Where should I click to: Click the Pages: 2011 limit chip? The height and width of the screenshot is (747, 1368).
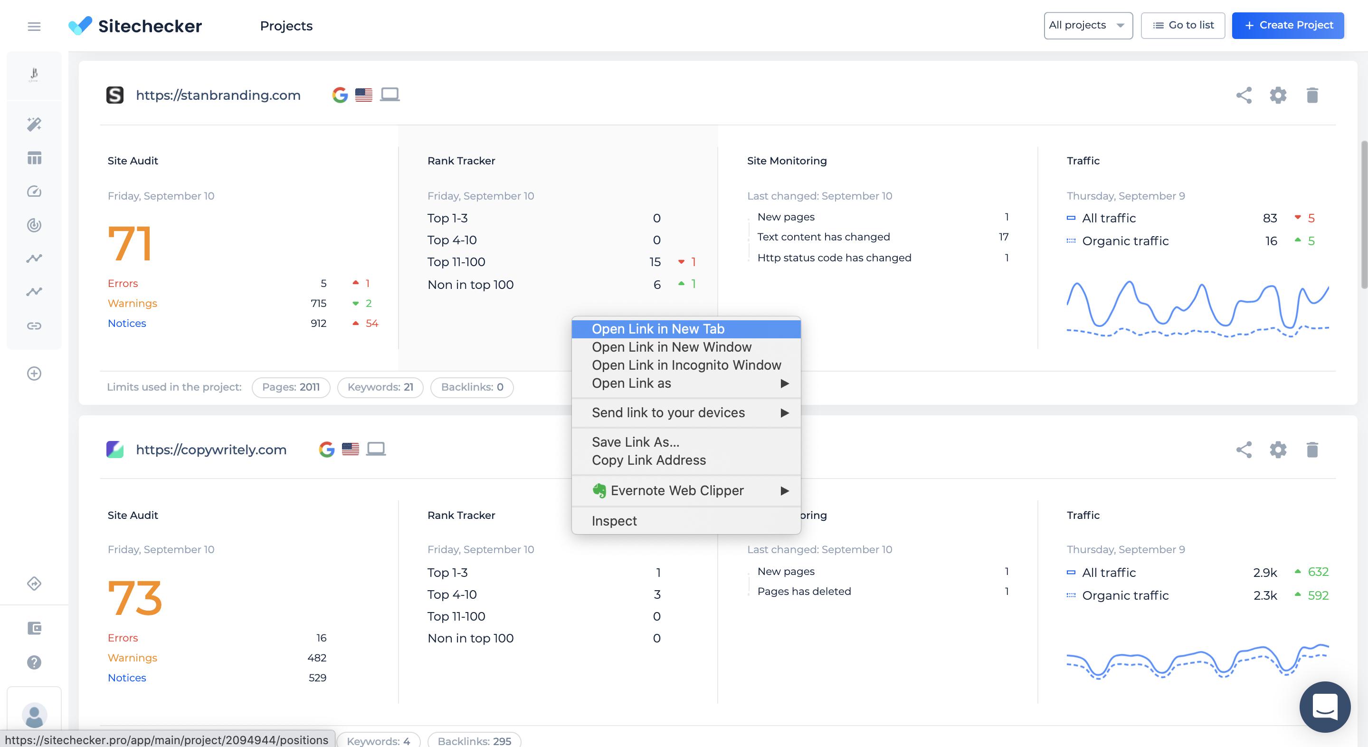pos(291,387)
